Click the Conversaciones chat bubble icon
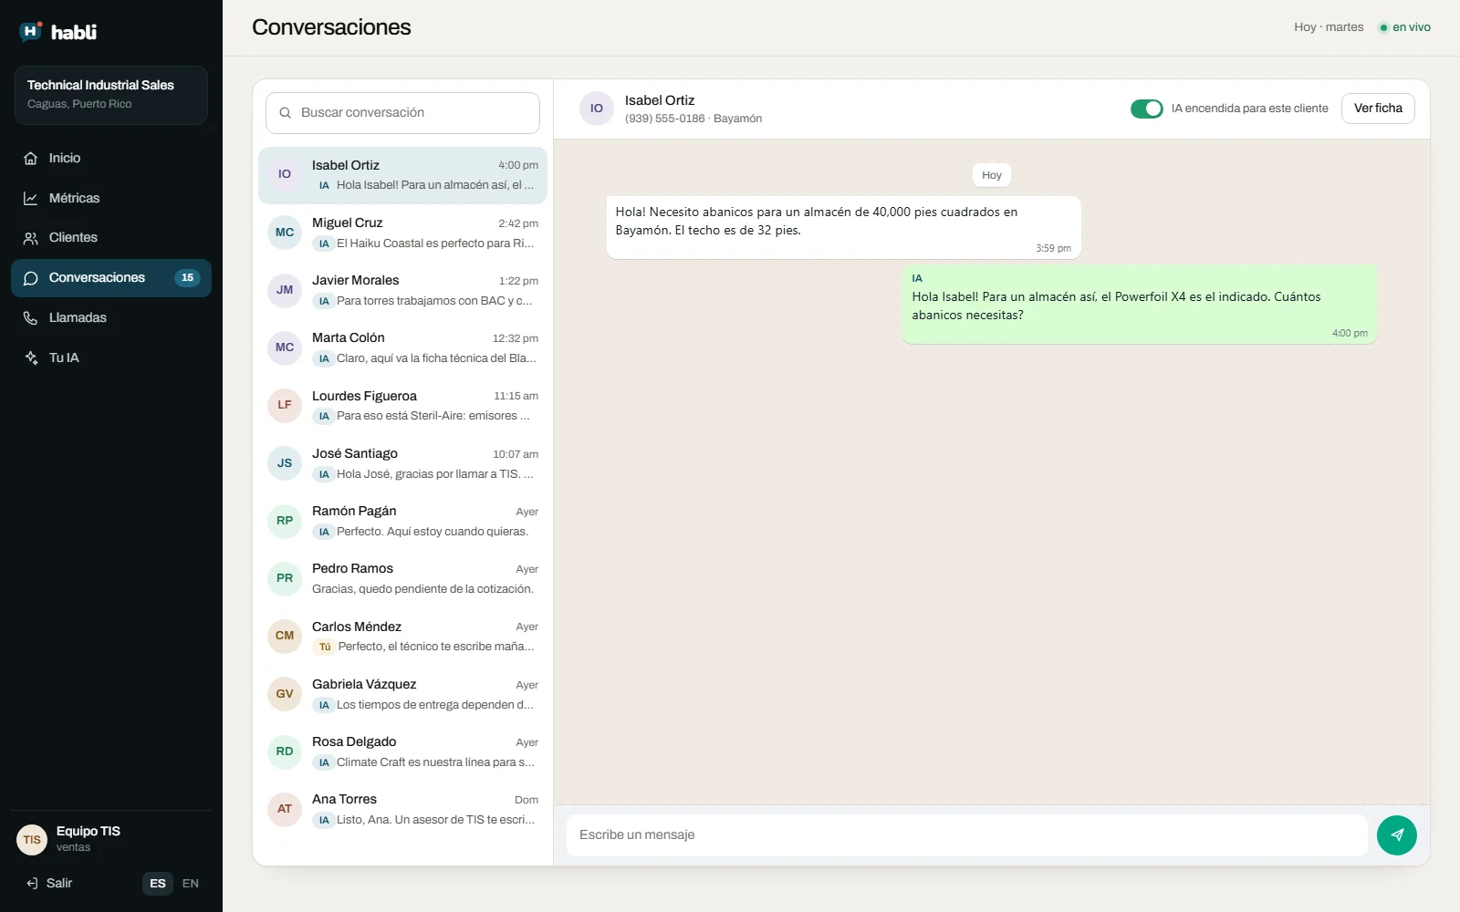Image resolution: width=1460 pixels, height=912 pixels. [31, 278]
